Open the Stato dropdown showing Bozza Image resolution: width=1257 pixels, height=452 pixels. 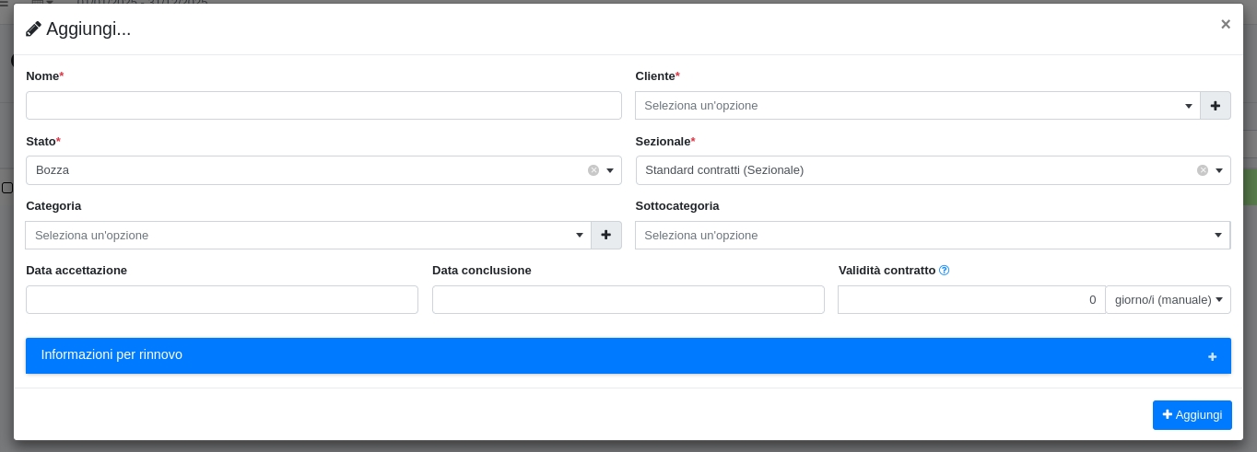(313, 170)
